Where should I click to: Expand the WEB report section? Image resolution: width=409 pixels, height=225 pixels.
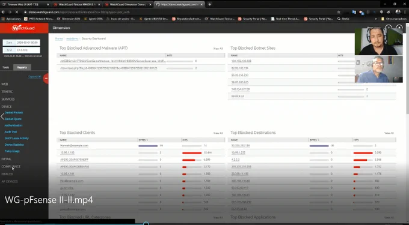(5, 84)
